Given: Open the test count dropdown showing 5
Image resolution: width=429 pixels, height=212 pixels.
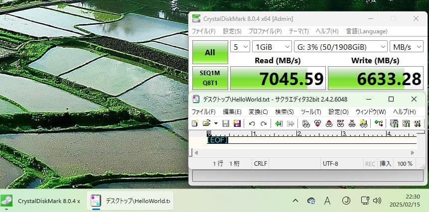Looking at the screenshot, I should click(x=240, y=47).
